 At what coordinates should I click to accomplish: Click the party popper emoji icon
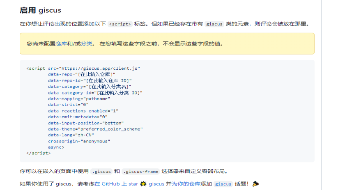[x=255, y=184]
